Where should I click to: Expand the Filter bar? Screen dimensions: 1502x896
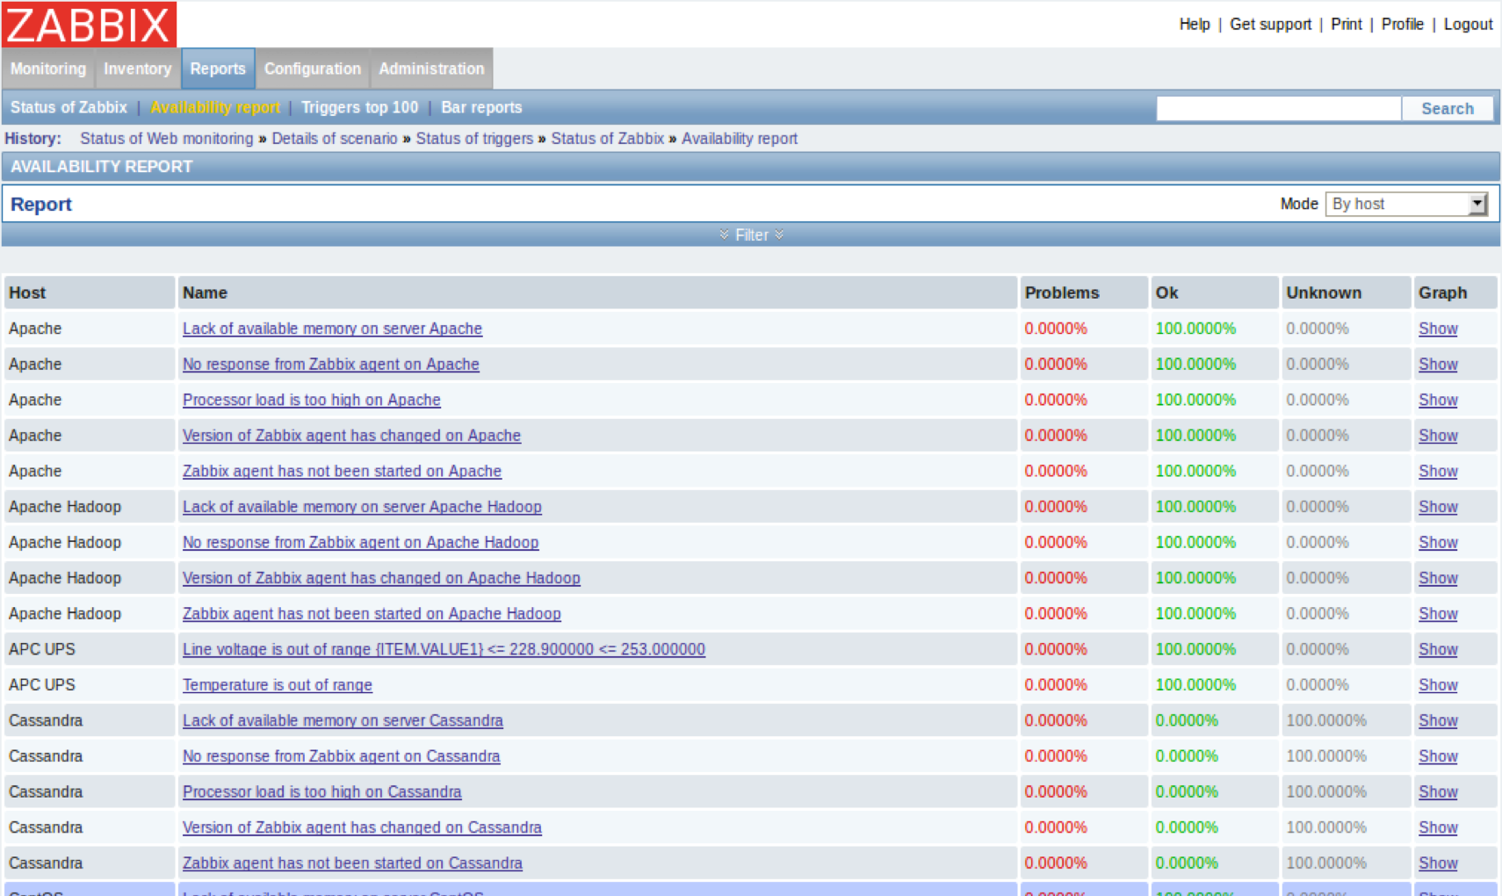[x=751, y=235]
